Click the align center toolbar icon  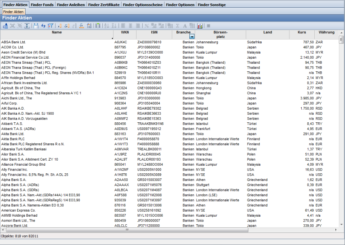[131, 26]
